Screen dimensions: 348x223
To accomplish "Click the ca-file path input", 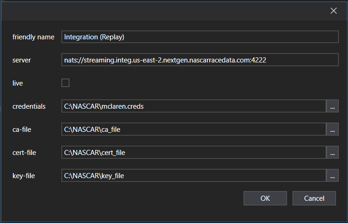I will (193, 130).
